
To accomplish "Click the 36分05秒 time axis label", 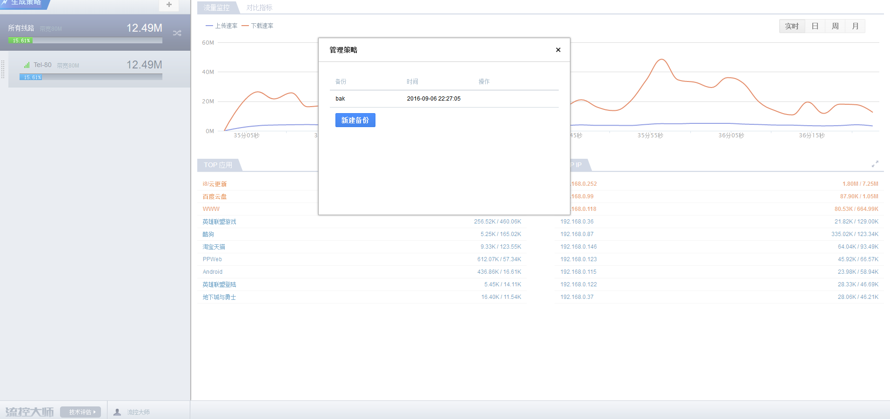I will [731, 135].
